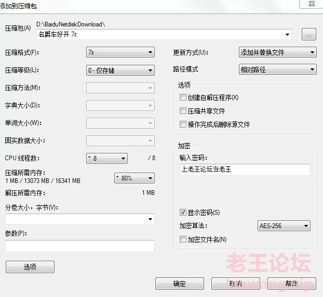The width and height of the screenshot is (323, 297).
Task: Click the disabled 固实数据大小 dropdown
Action: [120, 140]
